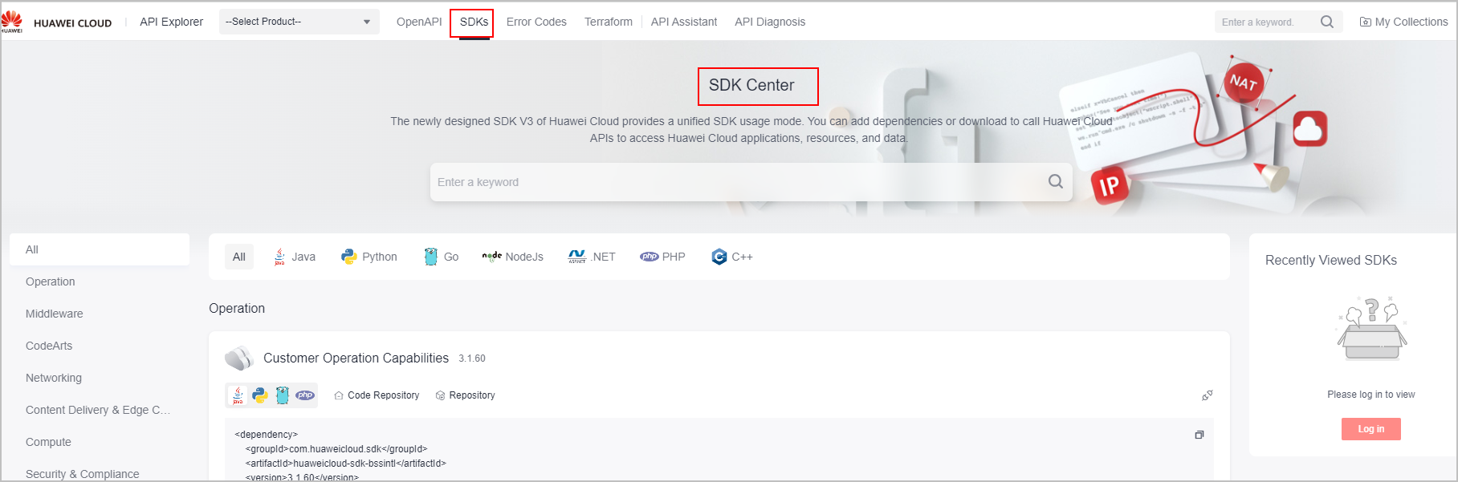Image resolution: width=1458 pixels, height=482 pixels.
Task: Click the Huawei Cloud logo
Action: click(x=12, y=22)
